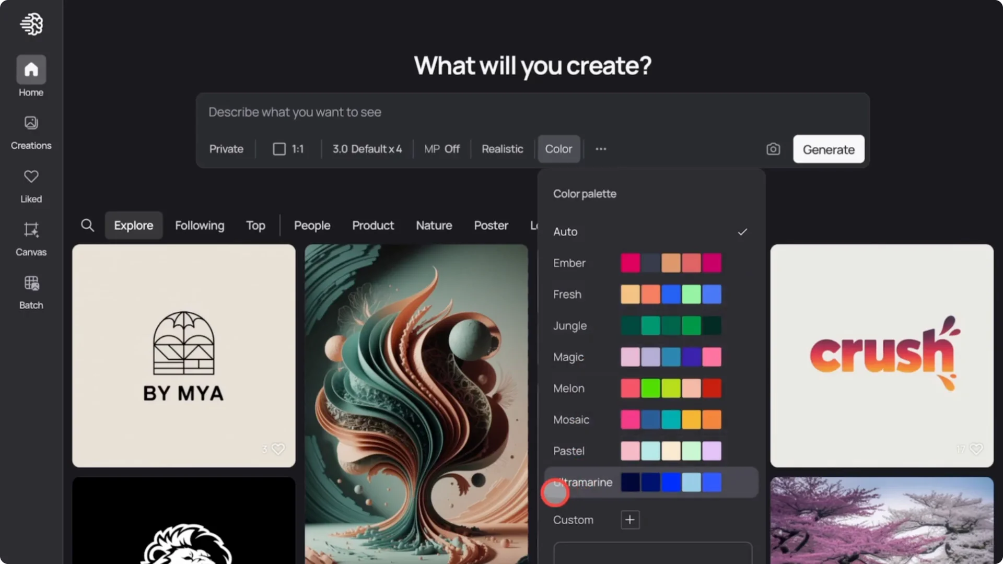Open the 1:1 aspect ratio selector
The height and width of the screenshot is (564, 1003).
[288, 149]
